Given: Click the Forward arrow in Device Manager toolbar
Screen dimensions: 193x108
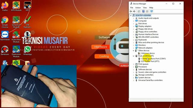Looking at the screenshot, I should pyautogui.click(x=134, y=11).
